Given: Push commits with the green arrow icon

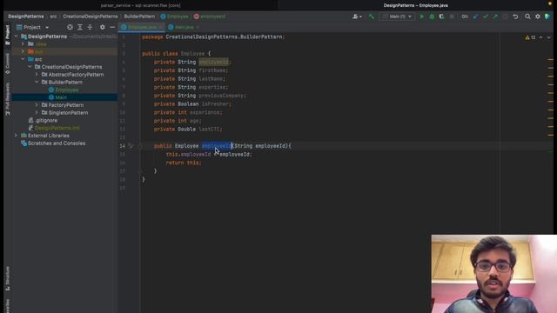Looking at the screenshot, I should 495,17.
